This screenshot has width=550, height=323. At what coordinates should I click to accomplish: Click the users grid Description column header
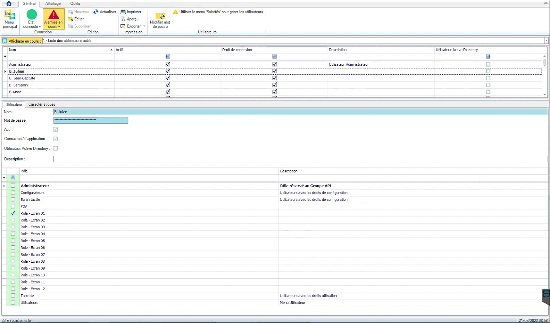[x=381, y=50]
